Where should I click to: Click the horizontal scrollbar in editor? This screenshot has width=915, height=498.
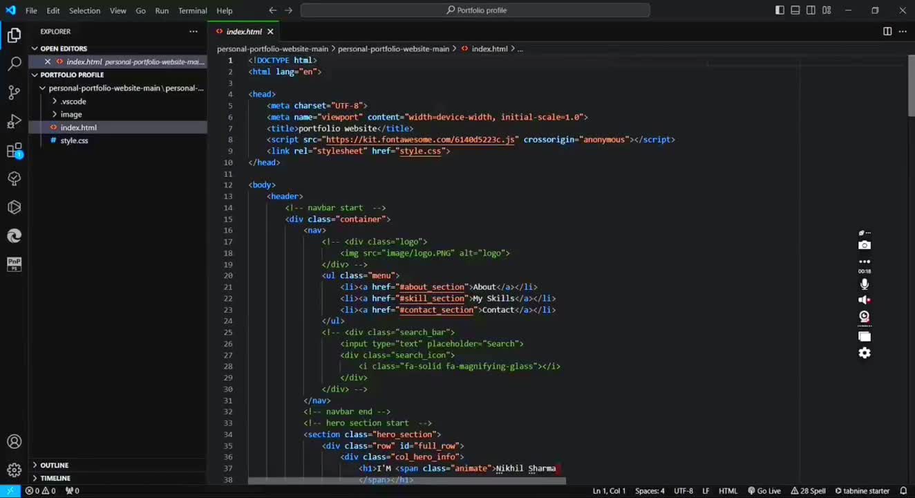(406, 479)
